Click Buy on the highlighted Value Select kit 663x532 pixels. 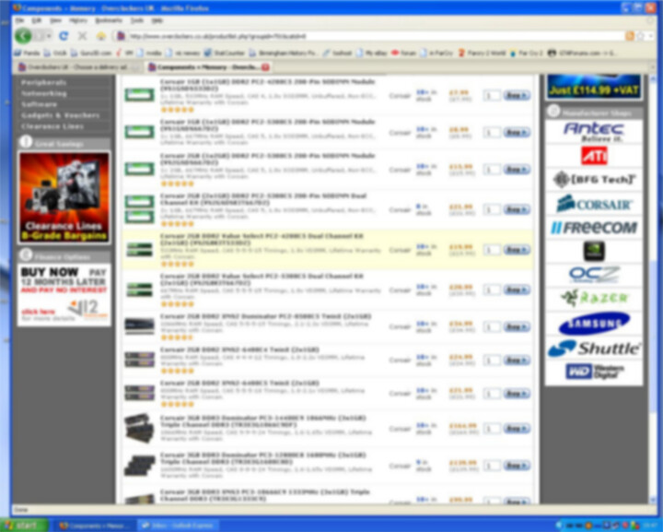(x=517, y=250)
